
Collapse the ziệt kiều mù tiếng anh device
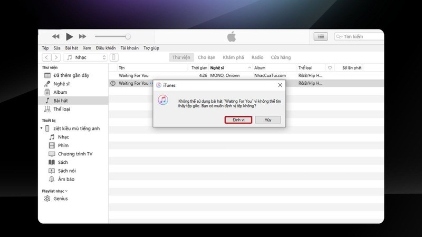42,128
